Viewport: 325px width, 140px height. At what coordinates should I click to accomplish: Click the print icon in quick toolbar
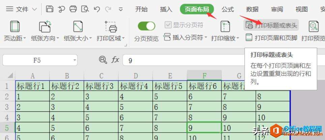pos(73,9)
